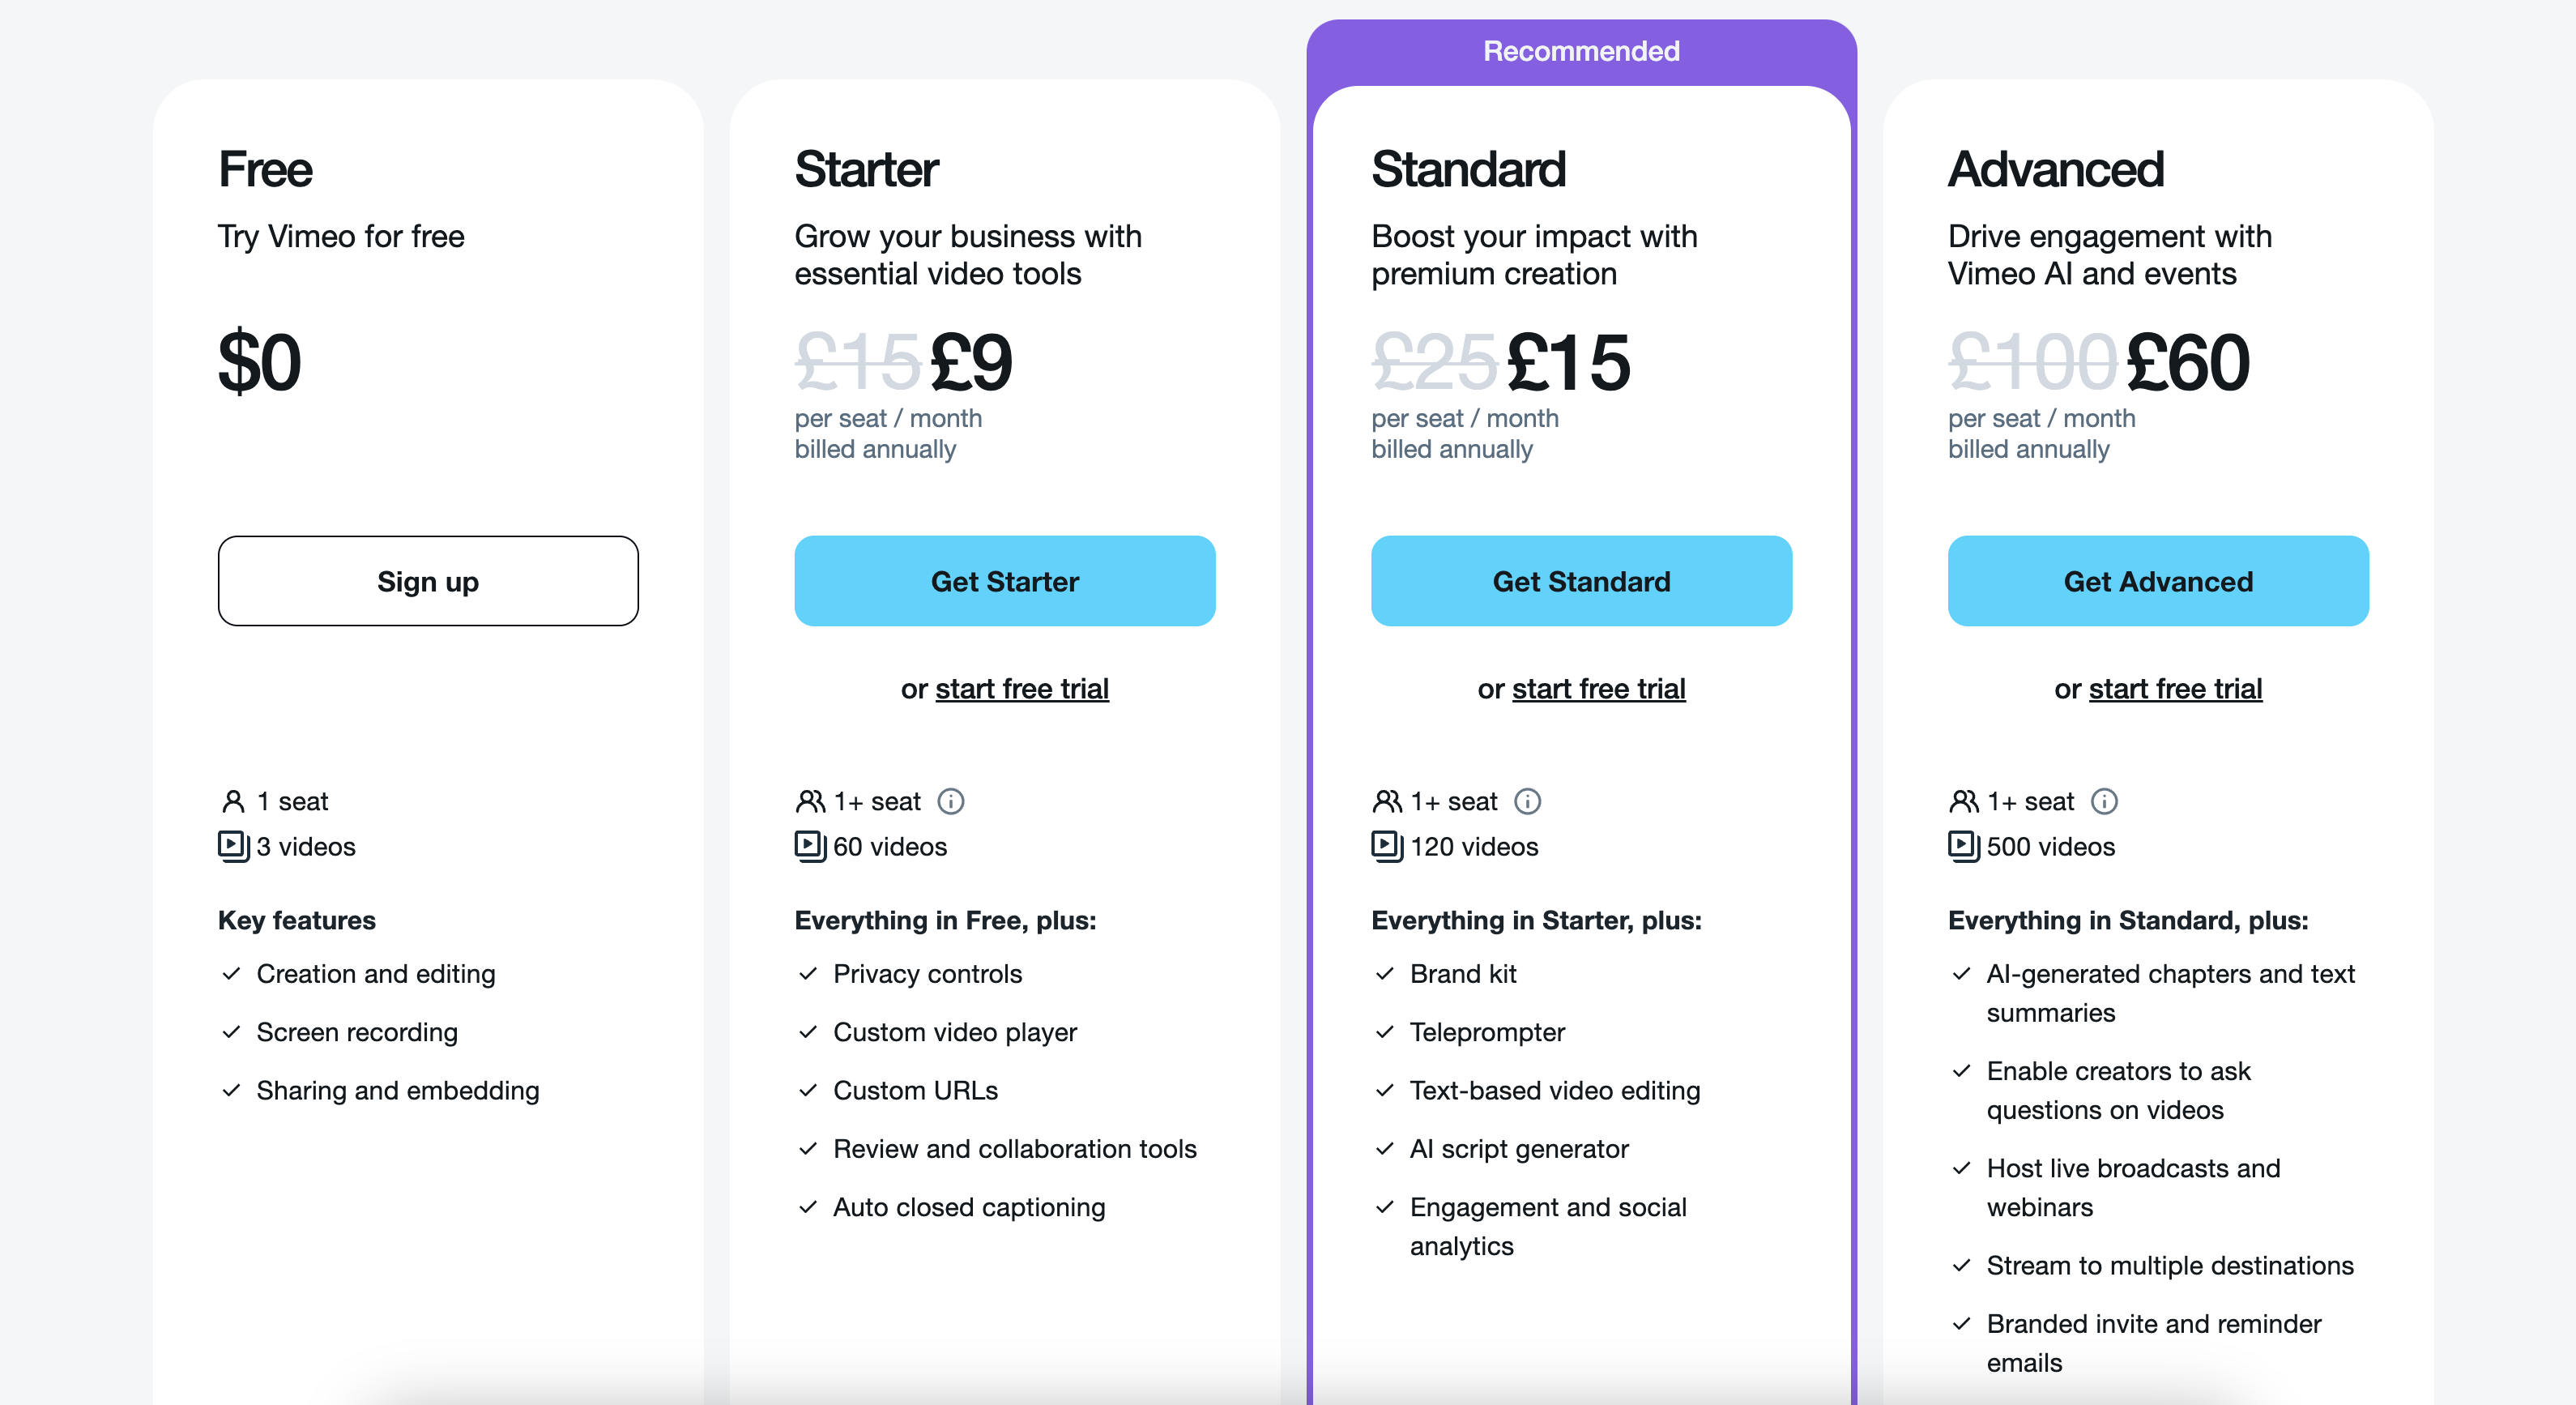Click the checkmark next to Brand kit
The width and height of the screenshot is (2576, 1405).
[1385, 974]
